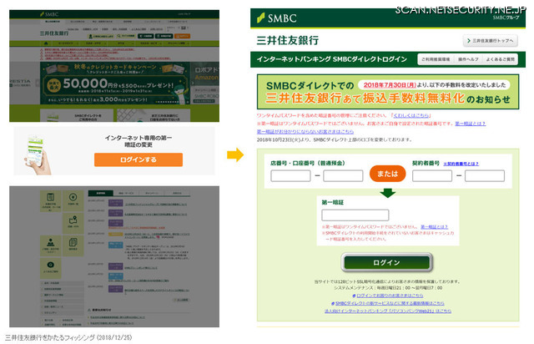
Task: Click the 振込手数料無料化 notice banner
Action: (388, 92)
